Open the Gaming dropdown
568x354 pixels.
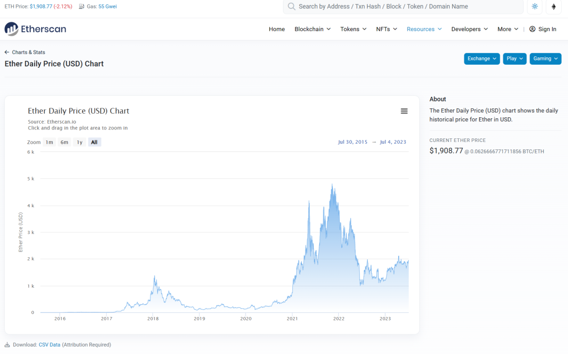[545, 58]
